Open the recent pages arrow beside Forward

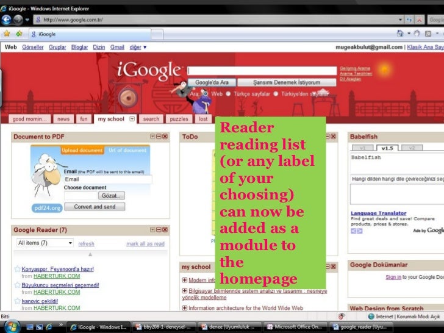[27, 20]
